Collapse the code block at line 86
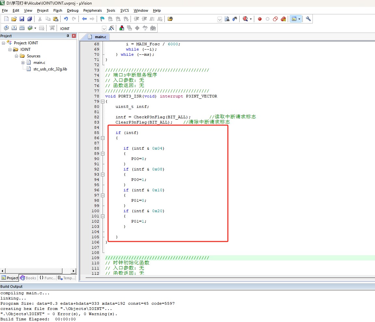 point(103,138)
